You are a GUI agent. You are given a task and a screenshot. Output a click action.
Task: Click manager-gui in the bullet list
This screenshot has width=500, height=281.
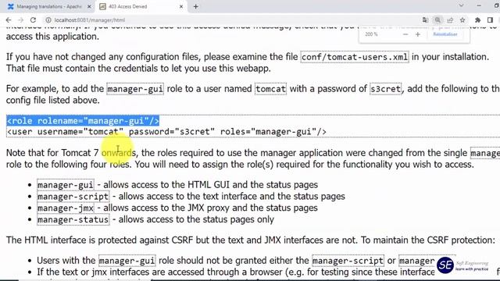click(x=66, y=185)
